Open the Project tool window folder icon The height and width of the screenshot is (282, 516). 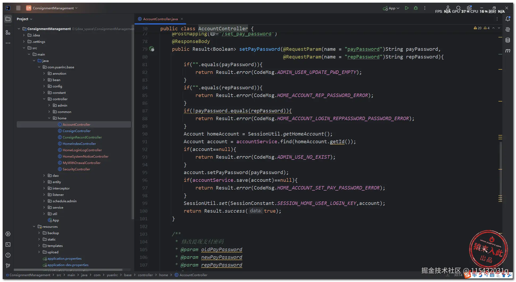[x=8, y=19]
